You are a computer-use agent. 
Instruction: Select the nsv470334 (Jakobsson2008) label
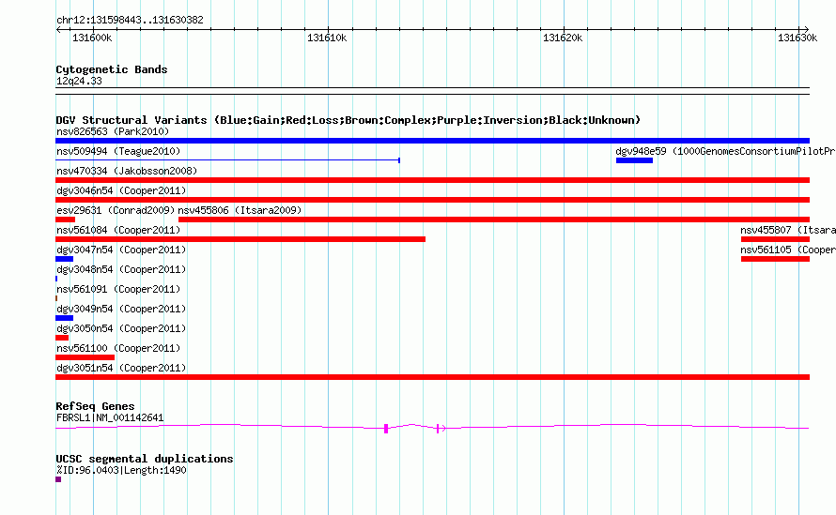127,171
